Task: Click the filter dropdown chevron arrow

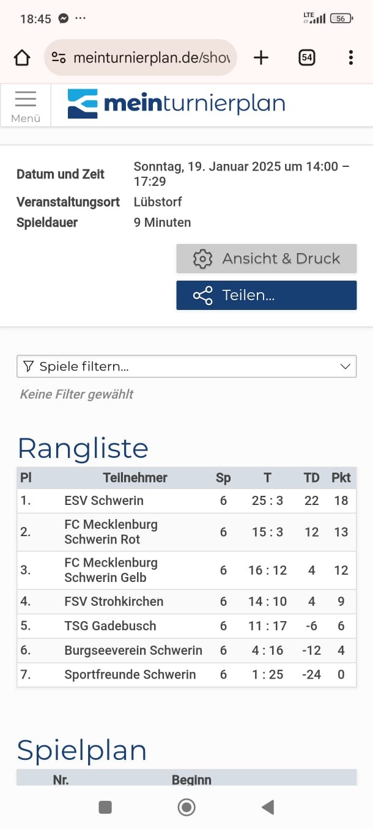Action: 345,366
